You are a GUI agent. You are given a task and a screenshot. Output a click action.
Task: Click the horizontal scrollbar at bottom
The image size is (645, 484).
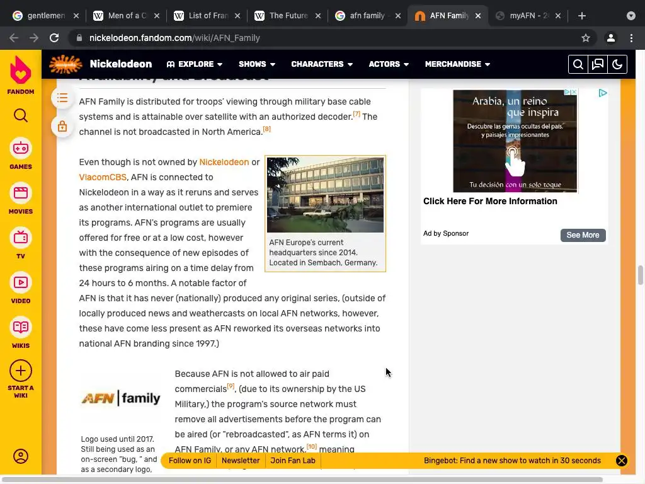pos(302,480)
